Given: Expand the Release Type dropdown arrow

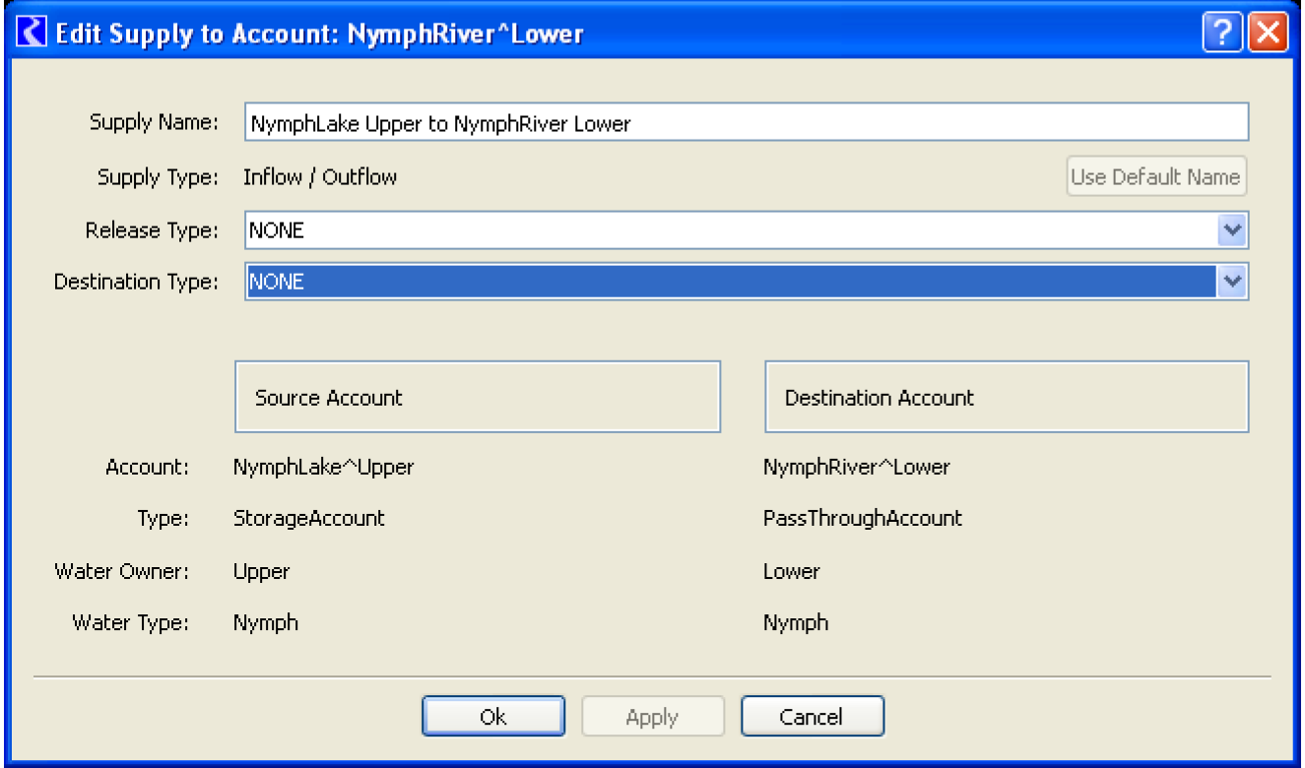Looking at the screenshot, I should [x=1233, y=230].
